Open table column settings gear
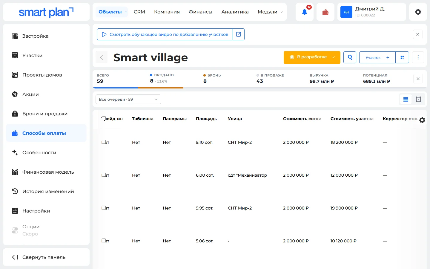This screenshot has width=430, height=269. [x=422, y=120]
